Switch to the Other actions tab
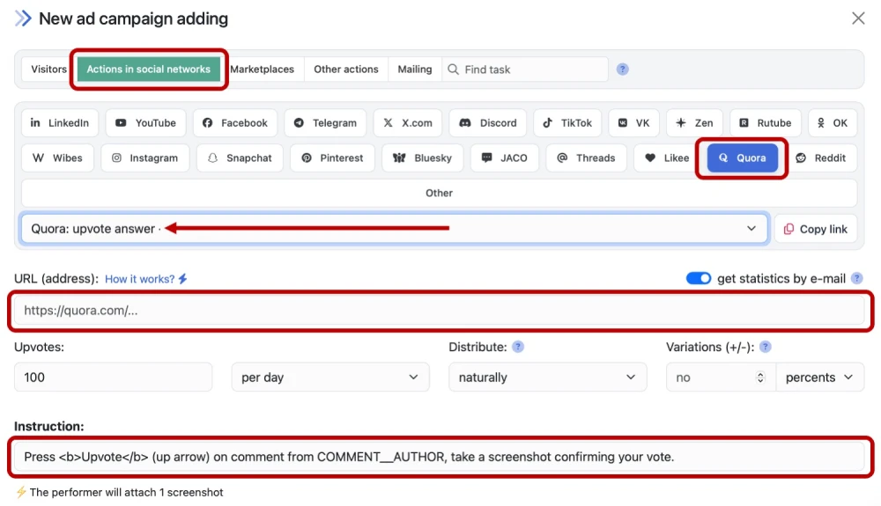The height and width of the screenshot is (506, 881). click(346, 69)
